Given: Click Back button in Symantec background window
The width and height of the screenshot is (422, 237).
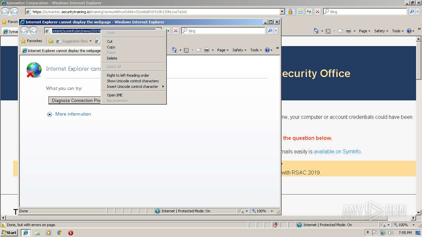Looking at the screenshot, I should click(5, 12).
